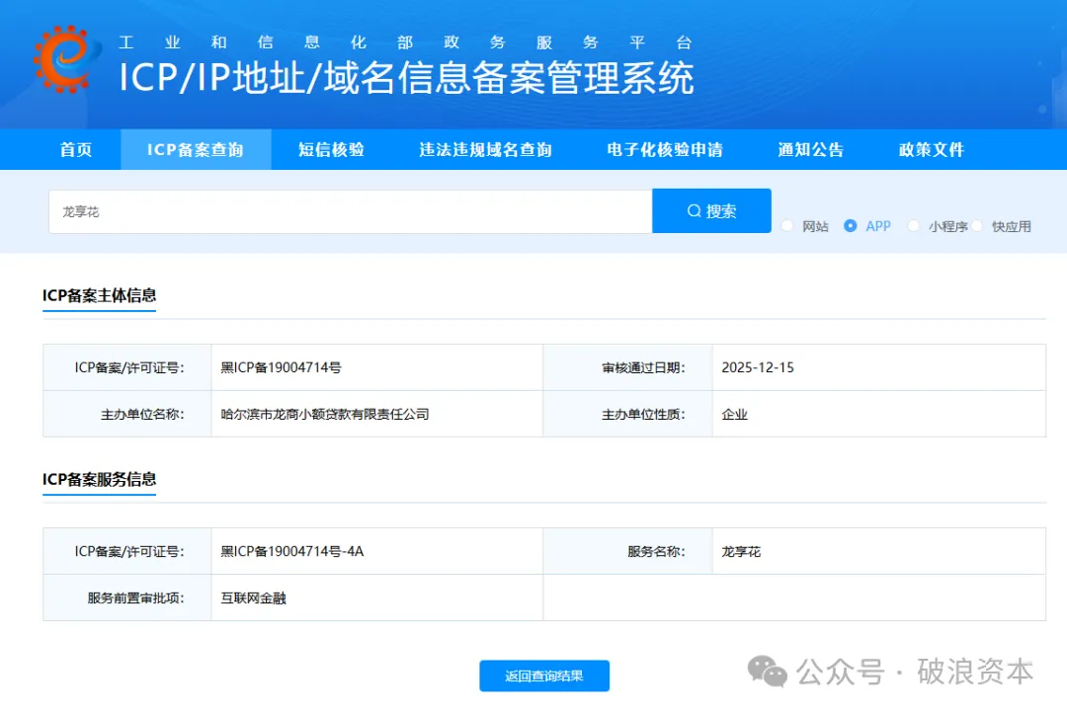Screen dimensions: 1067x714
Task: Click the MIIT gear logo icon
Action: [66, 58]
